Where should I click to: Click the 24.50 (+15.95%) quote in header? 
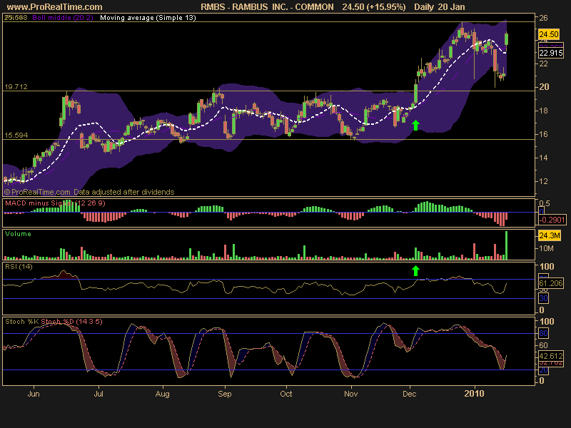(x=373, y=7)
